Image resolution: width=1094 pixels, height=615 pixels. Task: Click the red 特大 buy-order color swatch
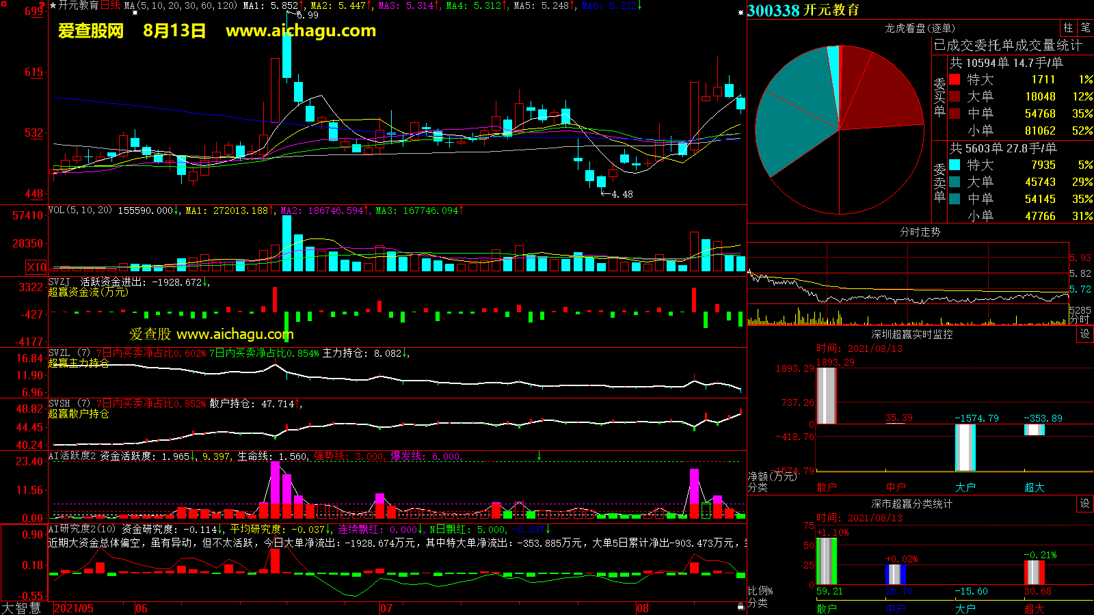pyautogui.click(x=955, y=80)
